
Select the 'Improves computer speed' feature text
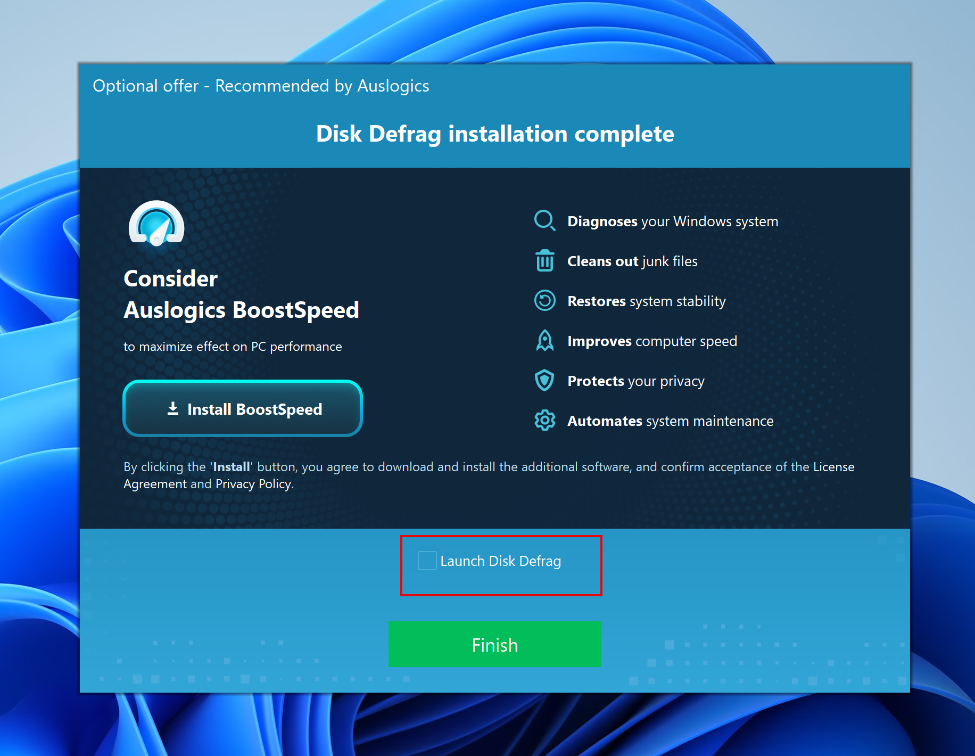click(x=652, y=341)
